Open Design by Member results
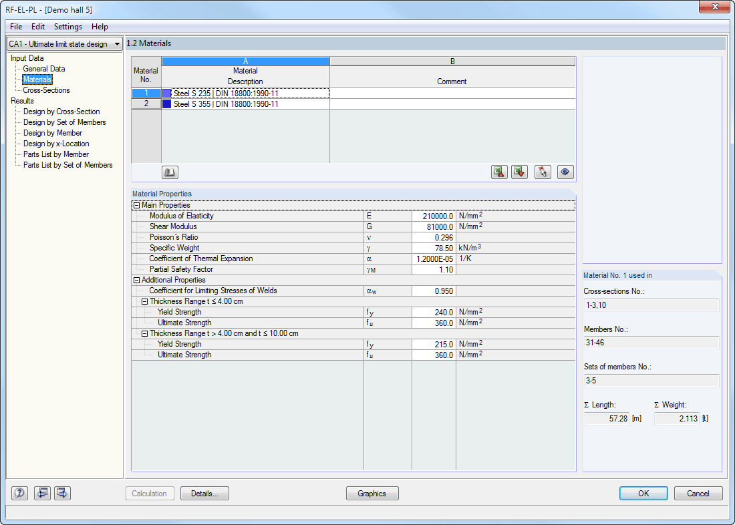 click(x=53, y=133)
